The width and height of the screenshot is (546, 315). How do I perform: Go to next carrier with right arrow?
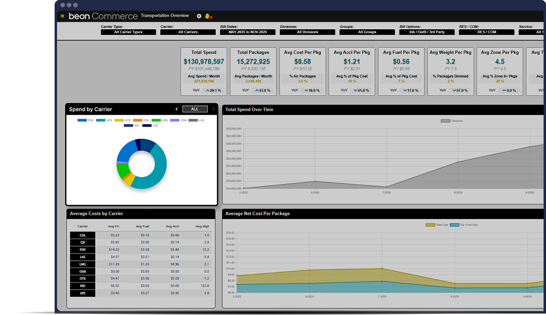point(214,109)
